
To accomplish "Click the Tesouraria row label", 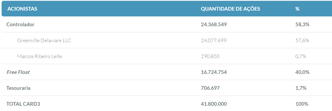I will click(x=18, y=88).
